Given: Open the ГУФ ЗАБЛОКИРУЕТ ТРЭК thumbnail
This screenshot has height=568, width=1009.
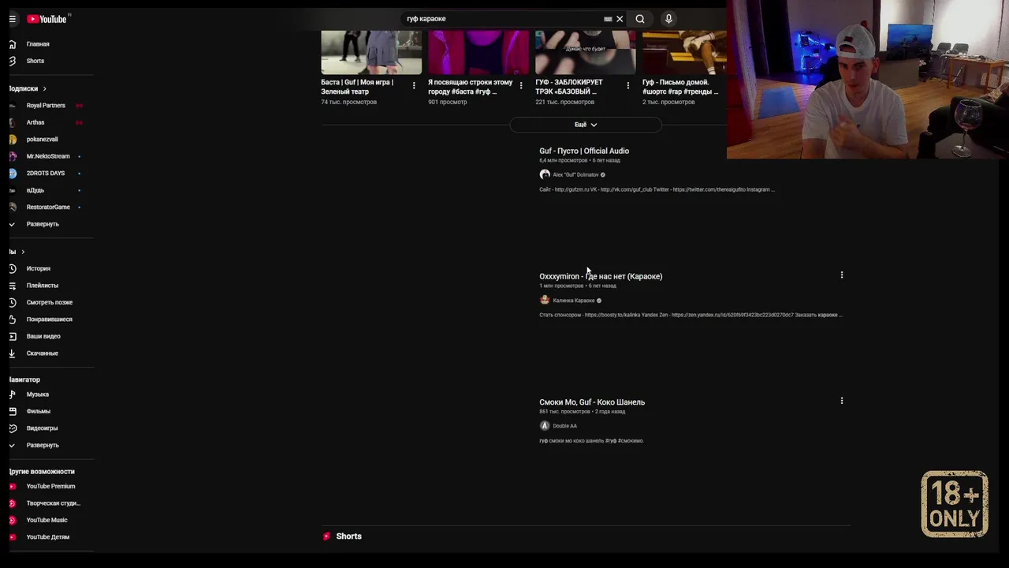Looking at the screenshot, I should click(586, 52).
